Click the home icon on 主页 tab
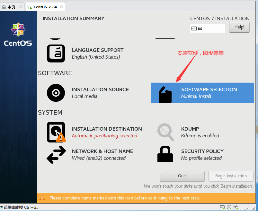Image resolution: width=258 pixels, height=211 pixels. tap(4, 7)
